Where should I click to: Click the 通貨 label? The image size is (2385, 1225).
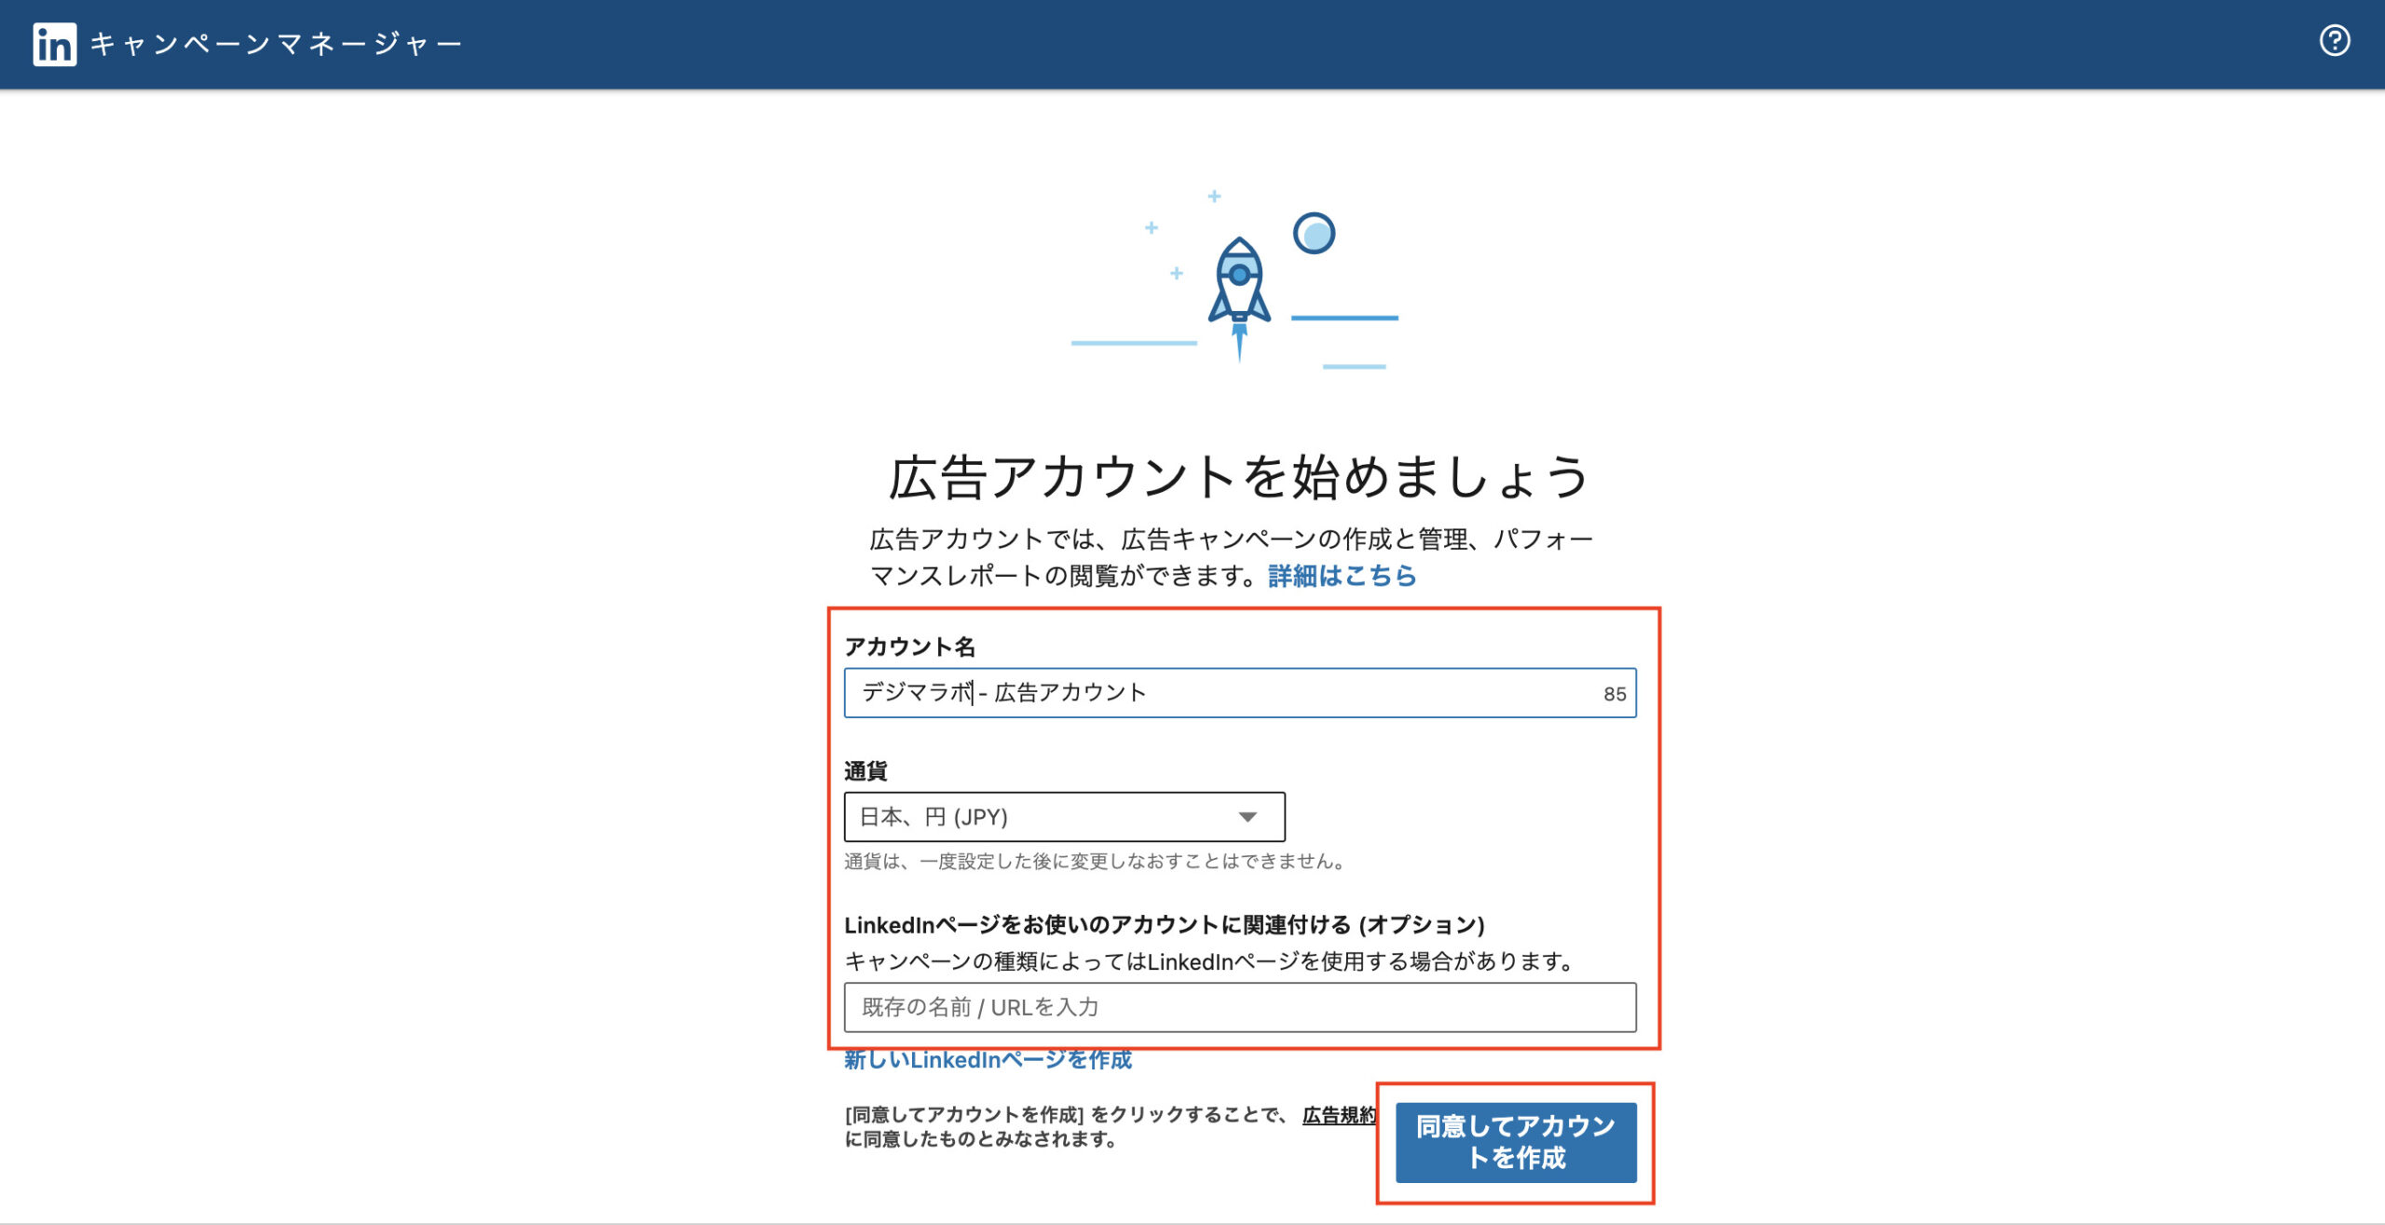pyautogui.click(x=865, y=771)
